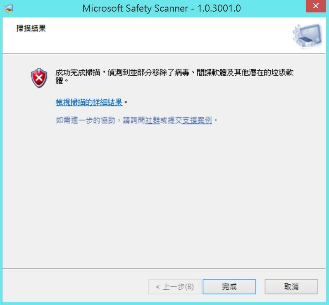
Task: Click the Safety Scanner title bar icon
Action: tap(9, 8)
